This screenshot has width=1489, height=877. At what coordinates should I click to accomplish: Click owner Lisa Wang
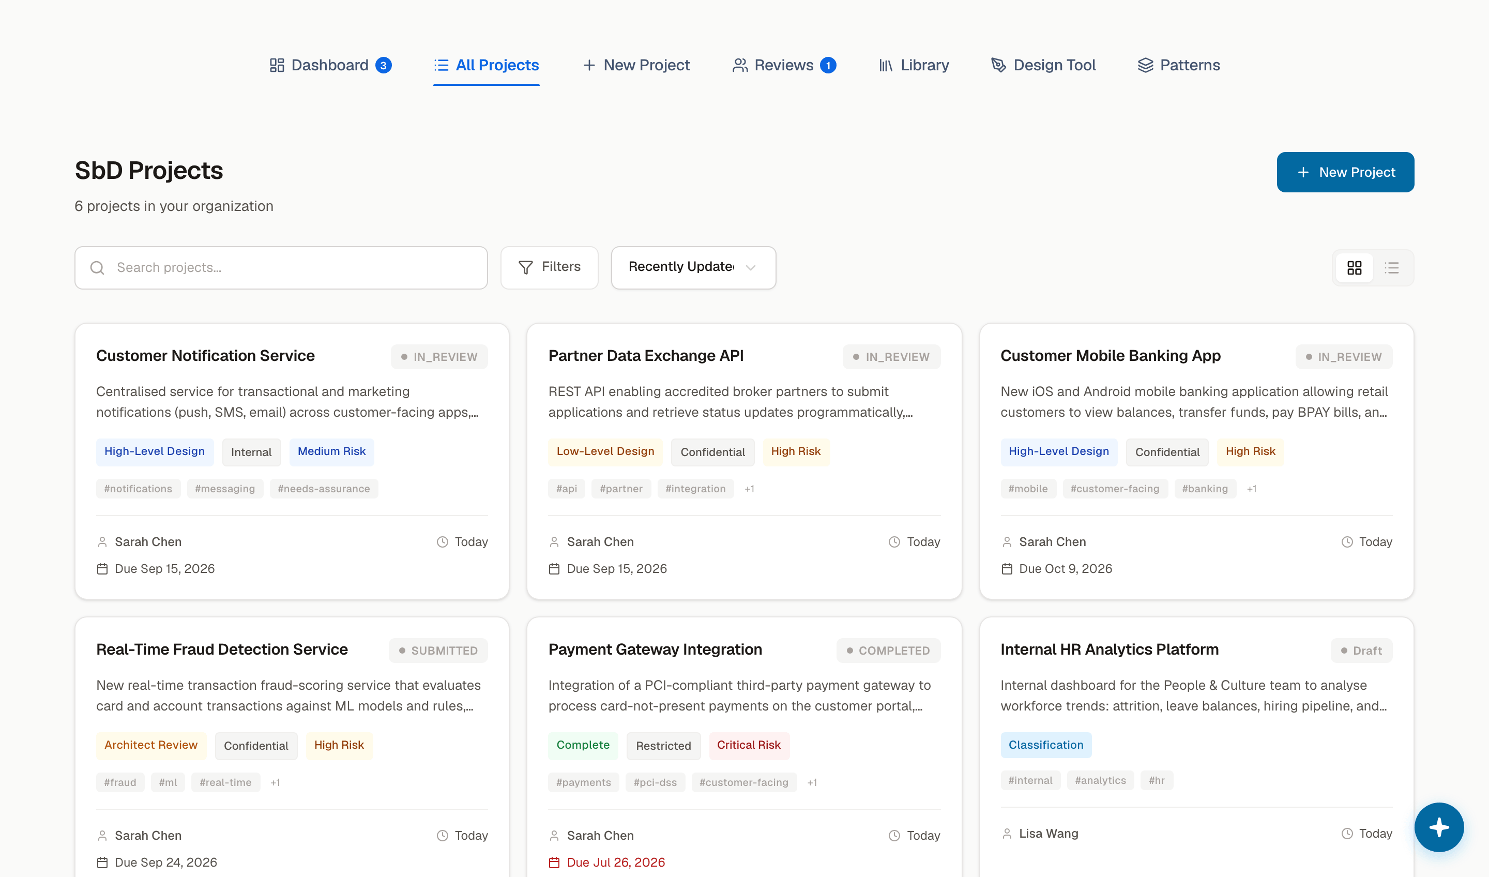pos(1039,833)
